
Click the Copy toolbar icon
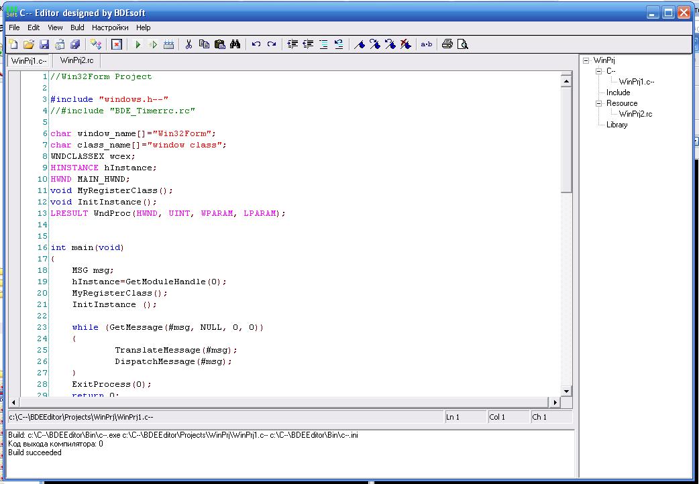pyautogui.click(x=204, y=44)
